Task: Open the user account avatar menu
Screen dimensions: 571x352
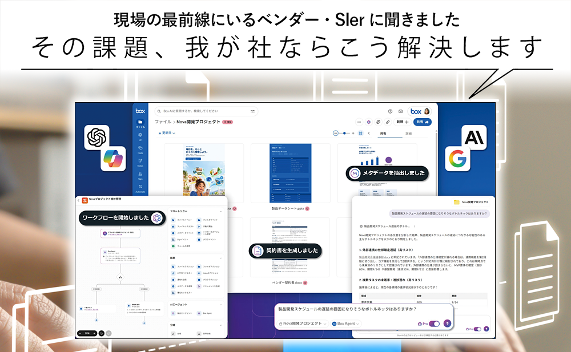Action: [x=427, y=111]
